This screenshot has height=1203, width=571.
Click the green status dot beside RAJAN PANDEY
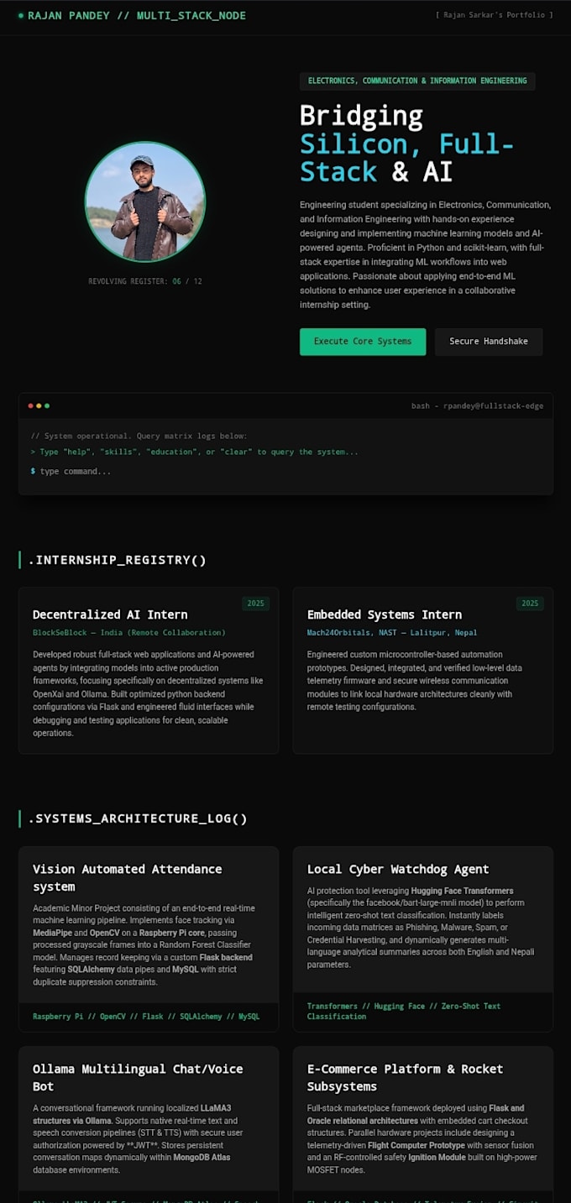click(x=21, y=16)
